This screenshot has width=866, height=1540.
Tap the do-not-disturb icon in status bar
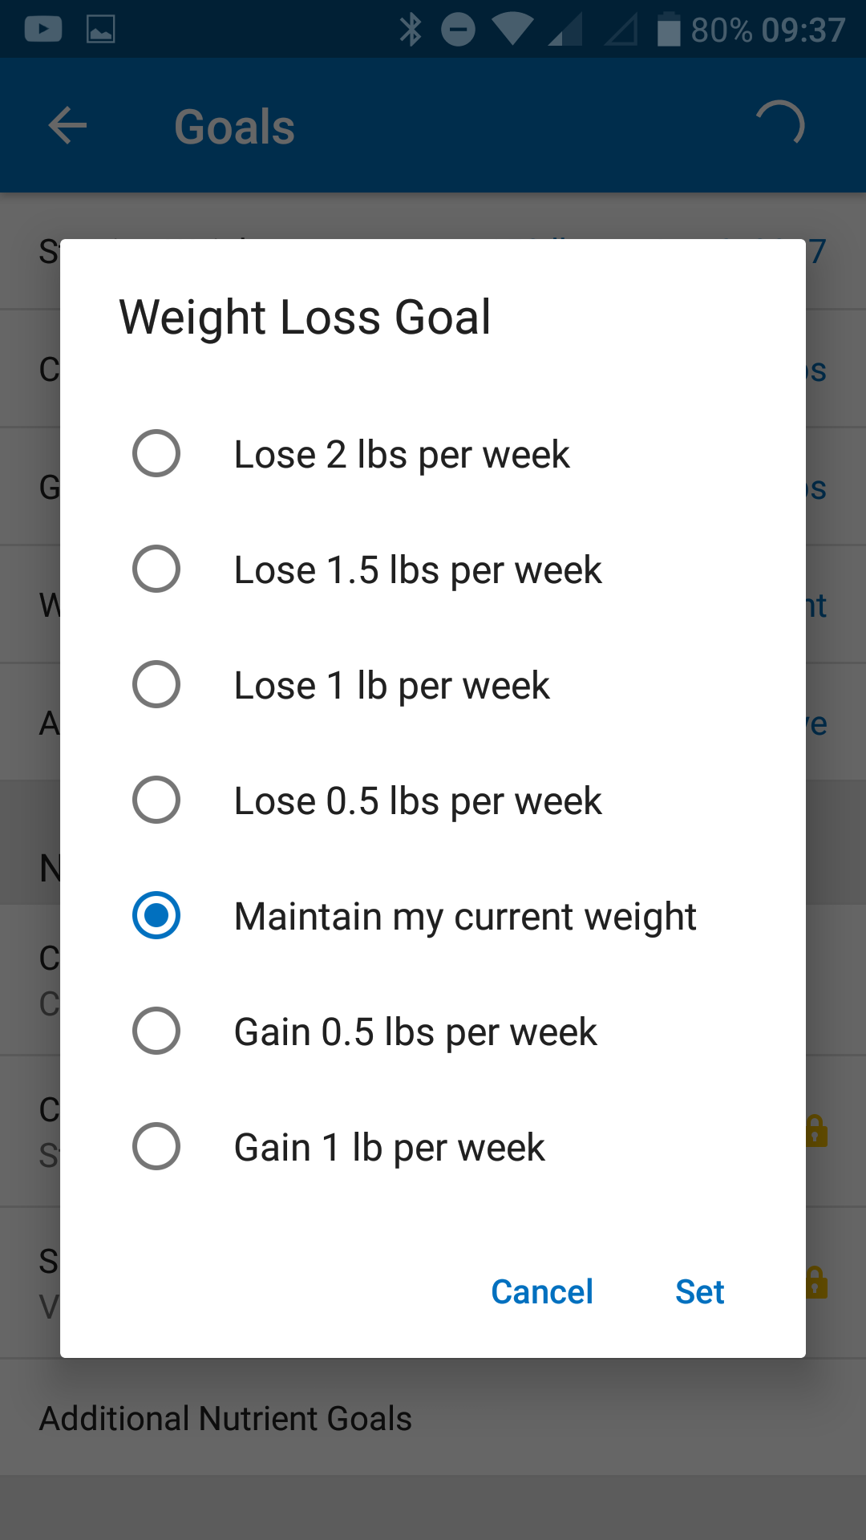458,30
